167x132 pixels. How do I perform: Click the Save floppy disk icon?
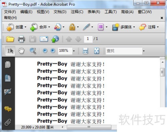point(33,39)
